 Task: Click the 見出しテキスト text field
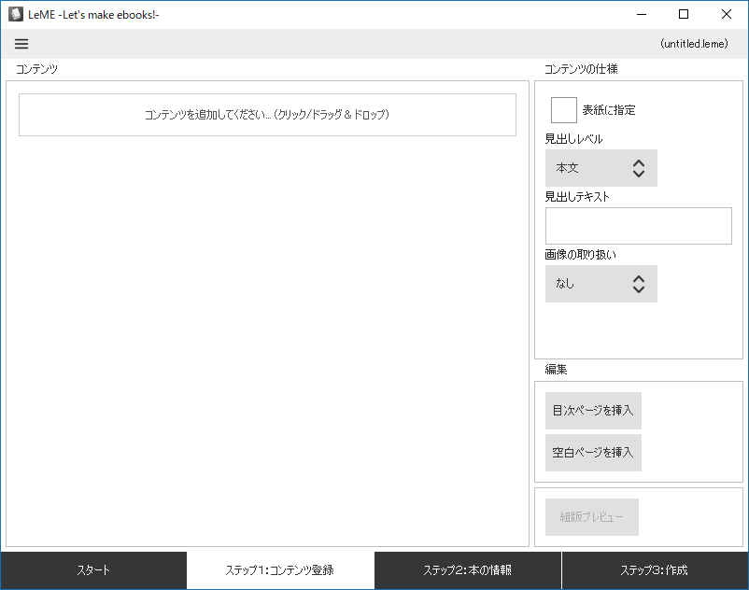tap(638, 225)
